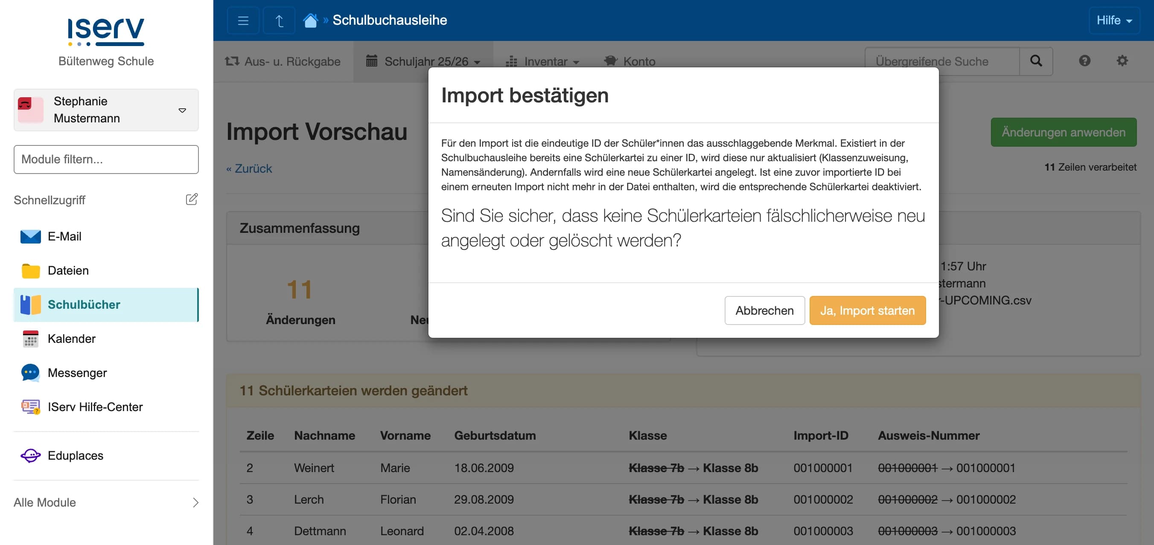Open module settings via the gear icon
The height and width of the screenshot is (545, 1154).
pos(1123,61)
